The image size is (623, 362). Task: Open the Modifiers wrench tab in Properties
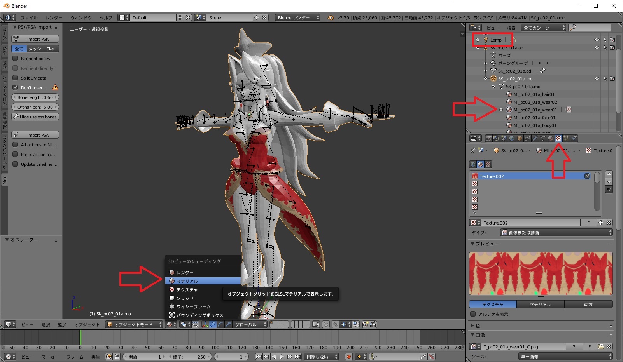tap(535, 138)
